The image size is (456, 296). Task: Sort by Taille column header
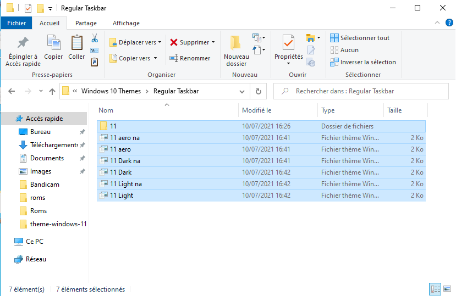point(406,110)
